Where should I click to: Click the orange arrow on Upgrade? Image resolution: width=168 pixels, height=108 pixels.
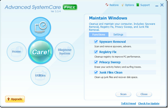(9, 99)
